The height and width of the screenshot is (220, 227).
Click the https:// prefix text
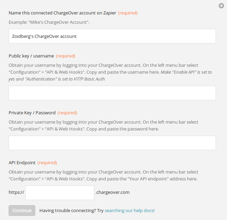(16, 192)
